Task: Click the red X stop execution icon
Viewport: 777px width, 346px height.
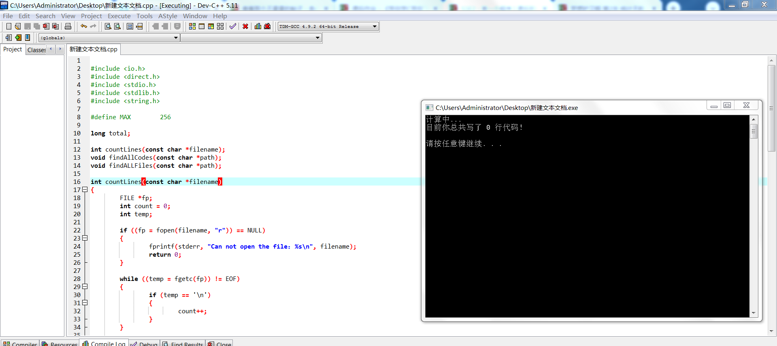Action: coord(245,26)
